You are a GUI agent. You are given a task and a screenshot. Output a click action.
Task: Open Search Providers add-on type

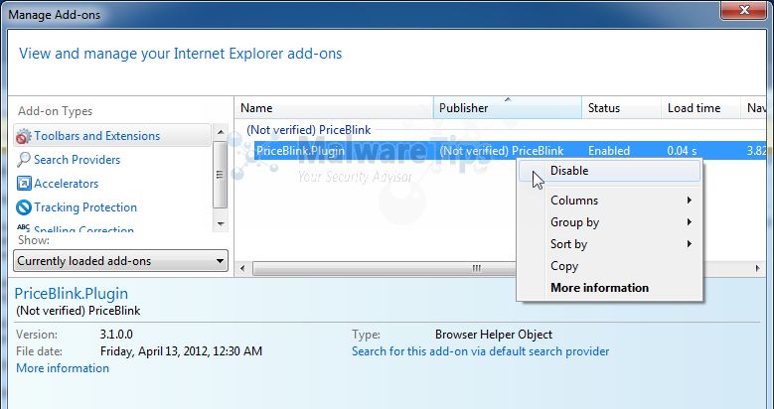click(x=77, y=160)
